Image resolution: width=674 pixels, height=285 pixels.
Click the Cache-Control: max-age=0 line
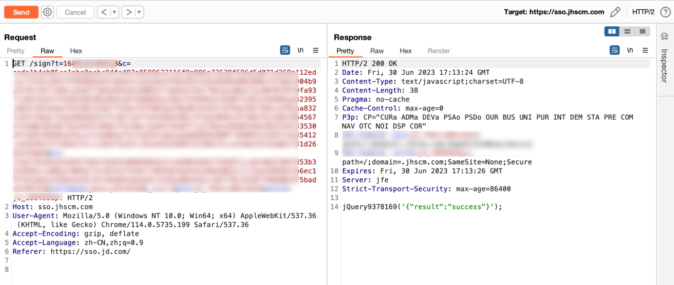(393, 109)
